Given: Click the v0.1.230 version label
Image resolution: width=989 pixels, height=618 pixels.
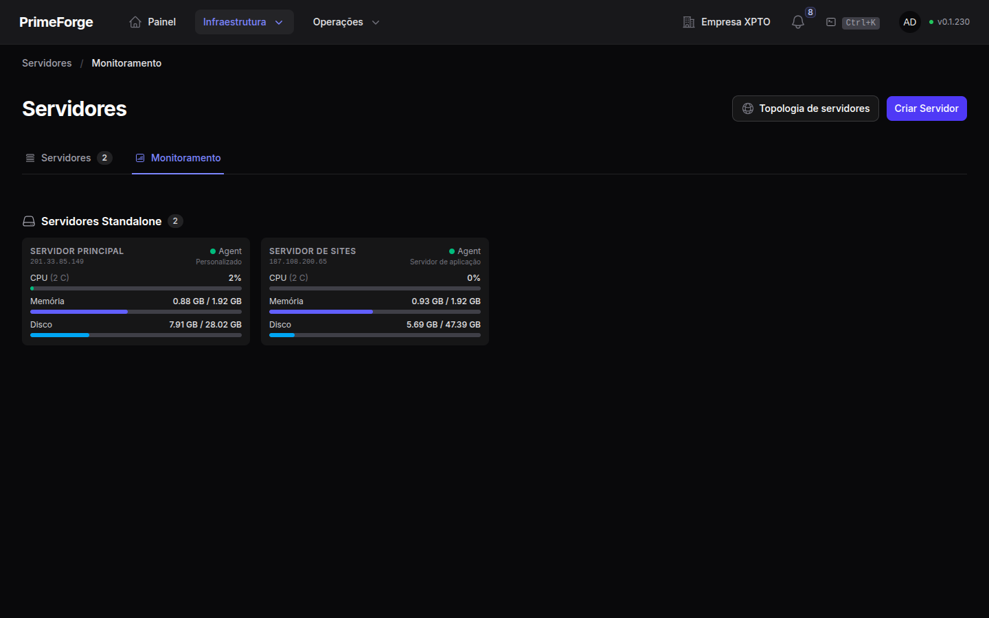Looking at the screenshot, I should pyautogui.click(x=953, y=22).
